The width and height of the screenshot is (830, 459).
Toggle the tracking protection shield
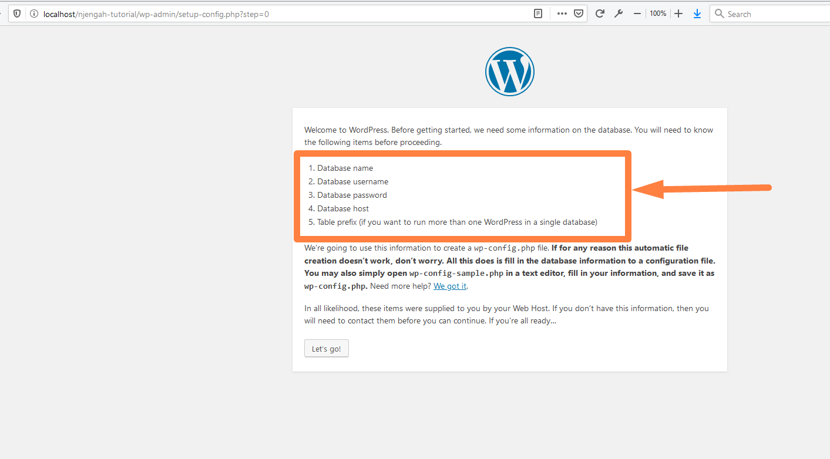click(16, 13)
